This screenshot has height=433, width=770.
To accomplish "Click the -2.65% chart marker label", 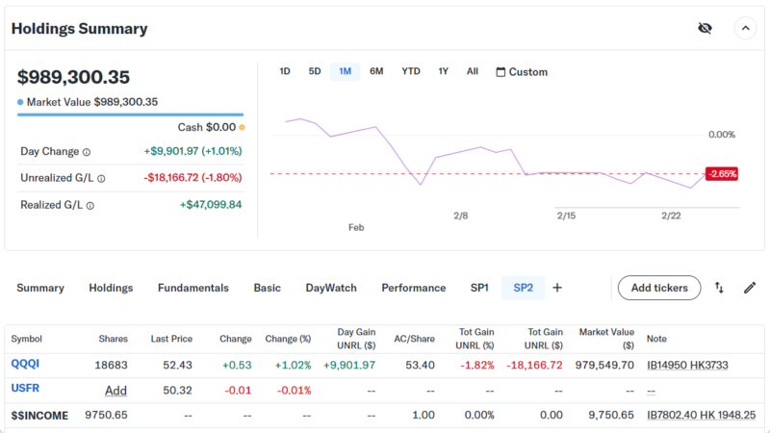I will [721, 174].
